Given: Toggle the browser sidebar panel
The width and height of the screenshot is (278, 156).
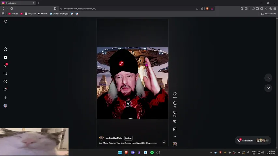Looking at the screenshot, I should coord(257,9).
